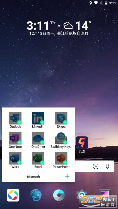Viewport: 118px width, 209px height.
Task: Open the Outlook app icon
Action: coord(15,118)
